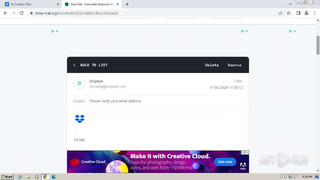Click the greeting text Hi her,
Screen dimensions: 320x180
(80, 140)
